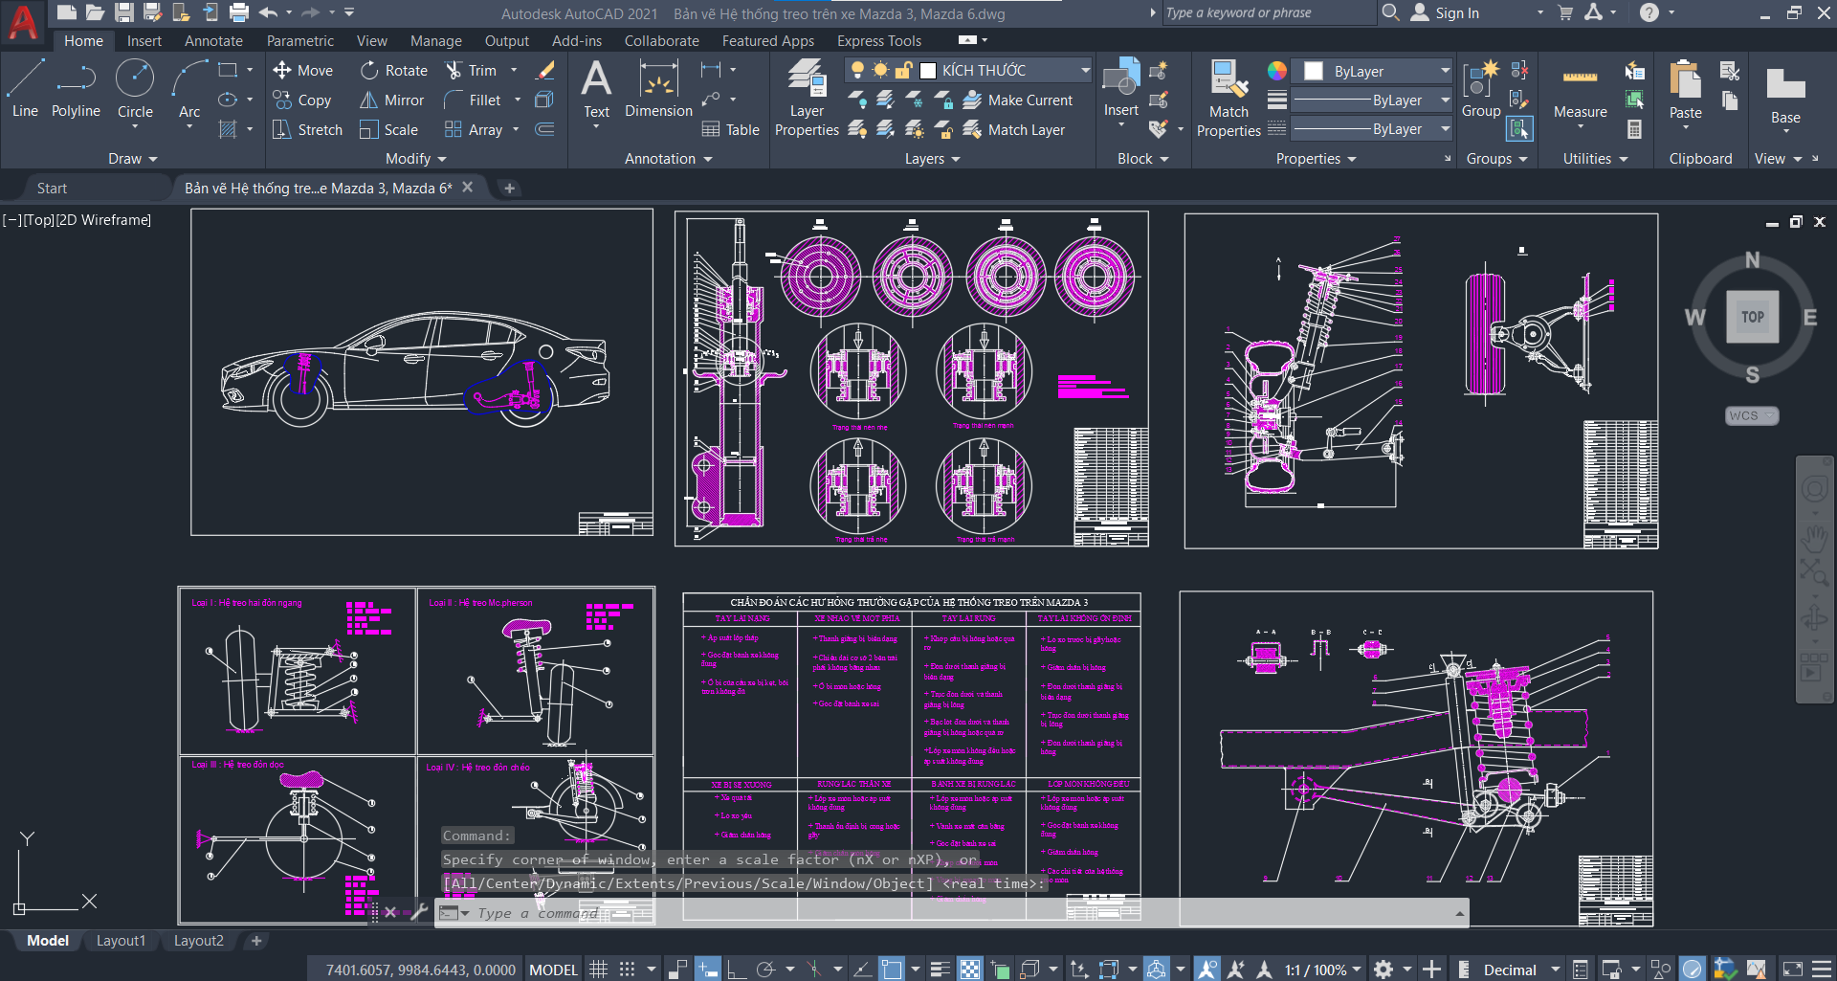The image size is (1837, 981).
Task: Toggle polar tracking in status bar
Action: point(765,970)
